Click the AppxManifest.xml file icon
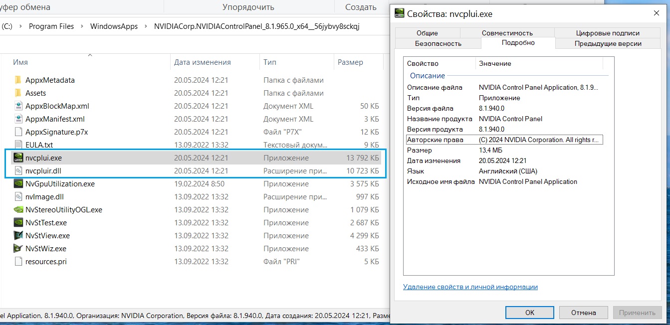Viewport: 670px width, 325px height. pyautogui.click(x=18, y=119)
